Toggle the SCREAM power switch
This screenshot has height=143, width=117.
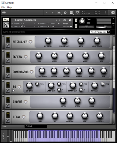(8, 55)
